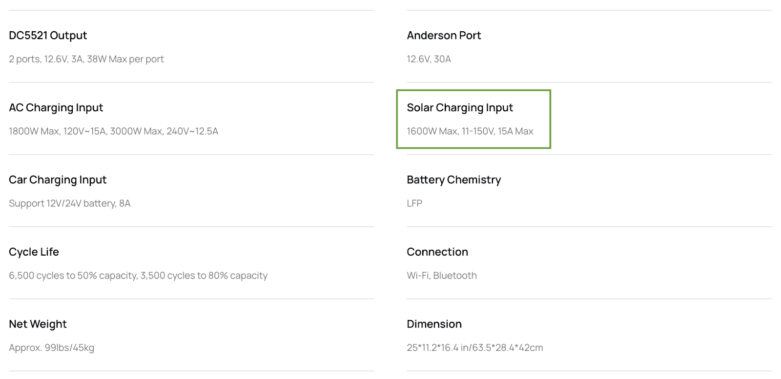The width and height of the screenshot is (781, 379).
Task: Click the Support 12V/24V battery, 8A text
Action: pos(70,203)
